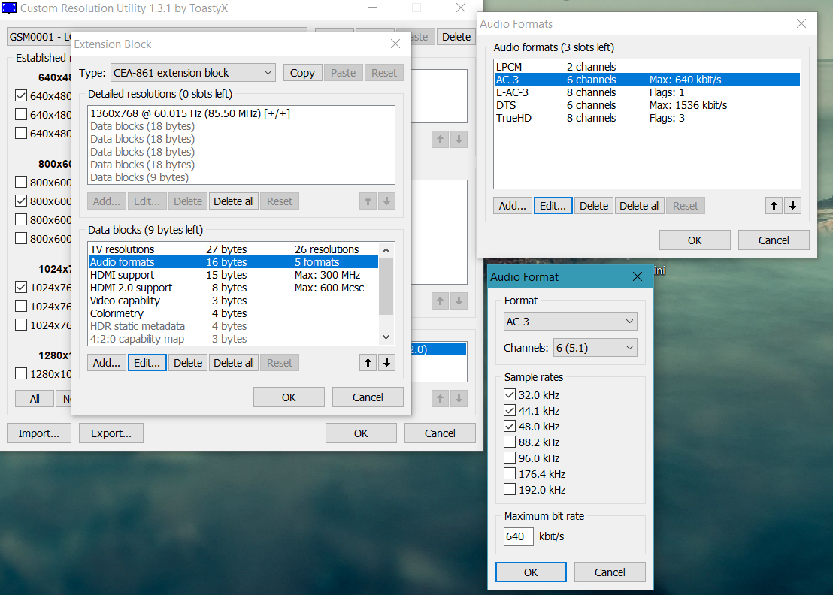
Task: Click Delete in Audio Formats window
Action: pos(594,206)
